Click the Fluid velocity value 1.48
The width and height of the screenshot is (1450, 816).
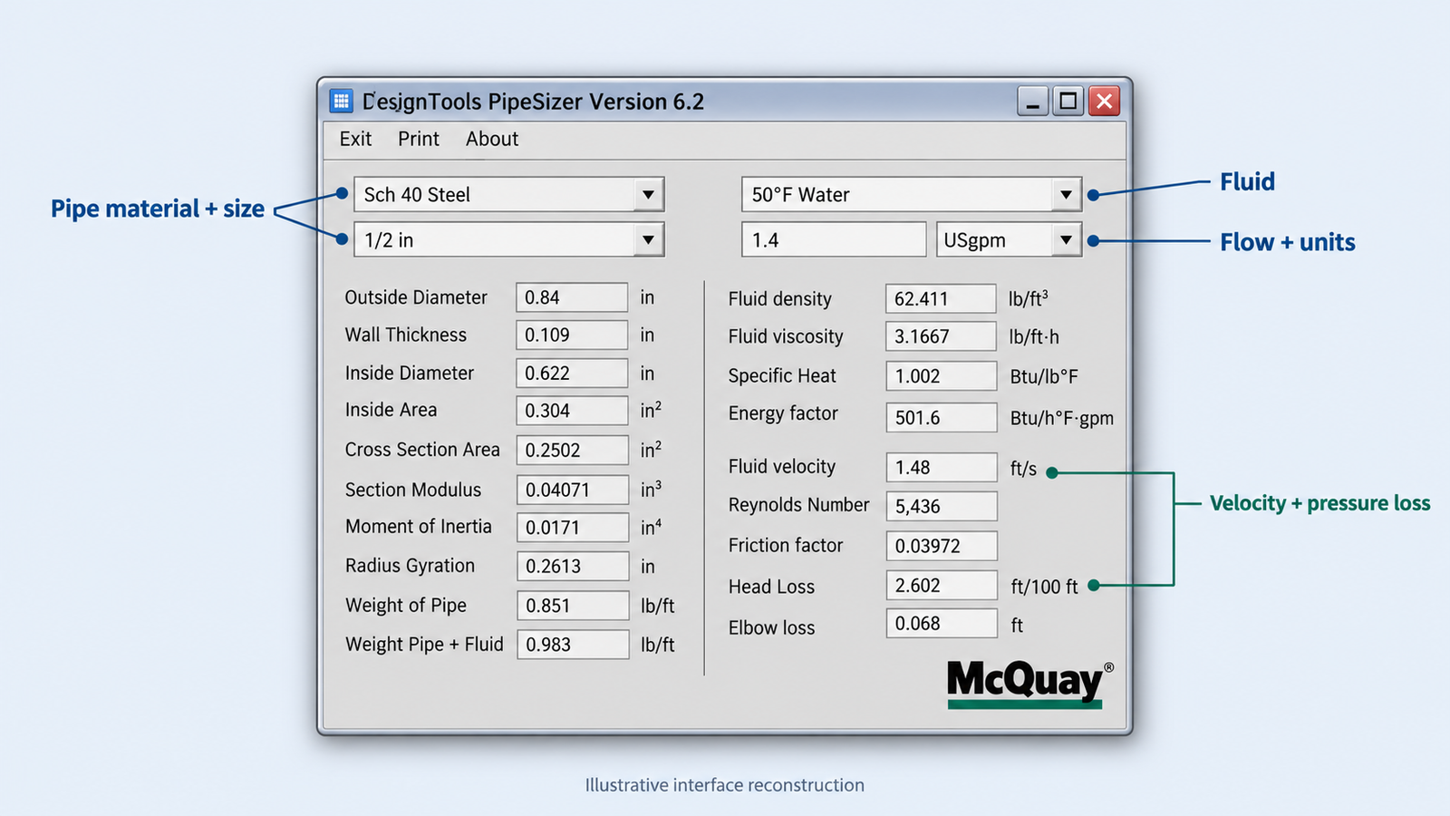pyautogui.click(x=942, y=467)
